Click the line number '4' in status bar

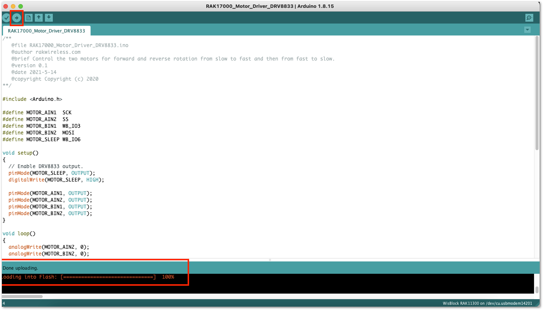point(4,304)
